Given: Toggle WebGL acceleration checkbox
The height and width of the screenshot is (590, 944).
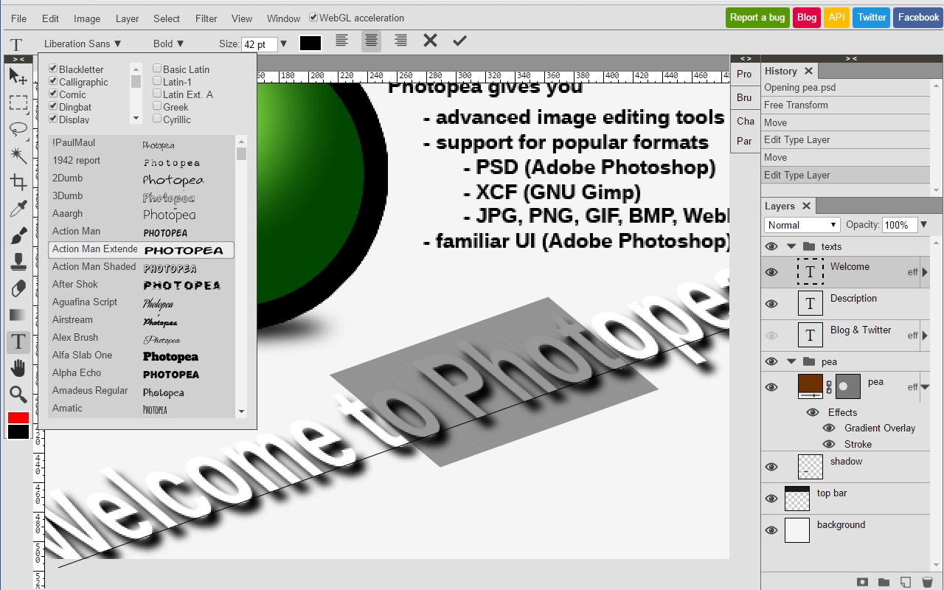Looking at the screenshot, I should click(313, 18).
